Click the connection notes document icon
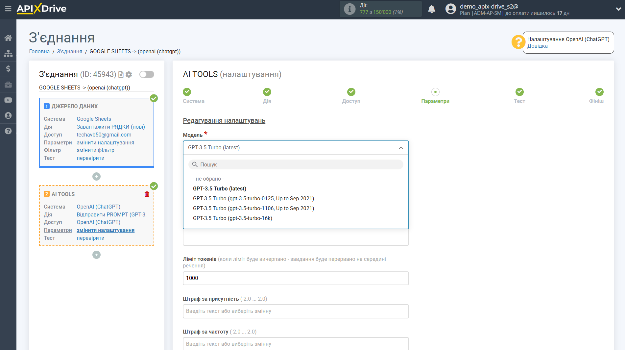625x350 pixels. (121, 75)
